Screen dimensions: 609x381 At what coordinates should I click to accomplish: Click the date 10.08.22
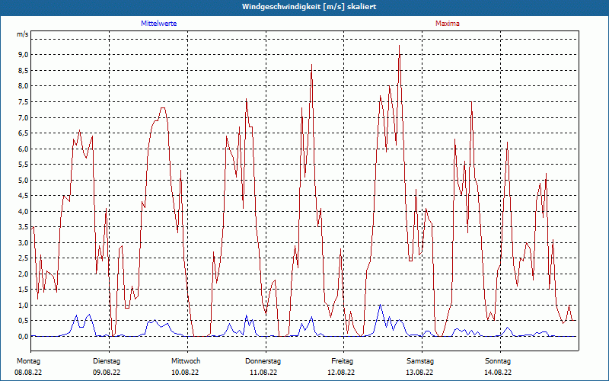click(x=185, y=373)
